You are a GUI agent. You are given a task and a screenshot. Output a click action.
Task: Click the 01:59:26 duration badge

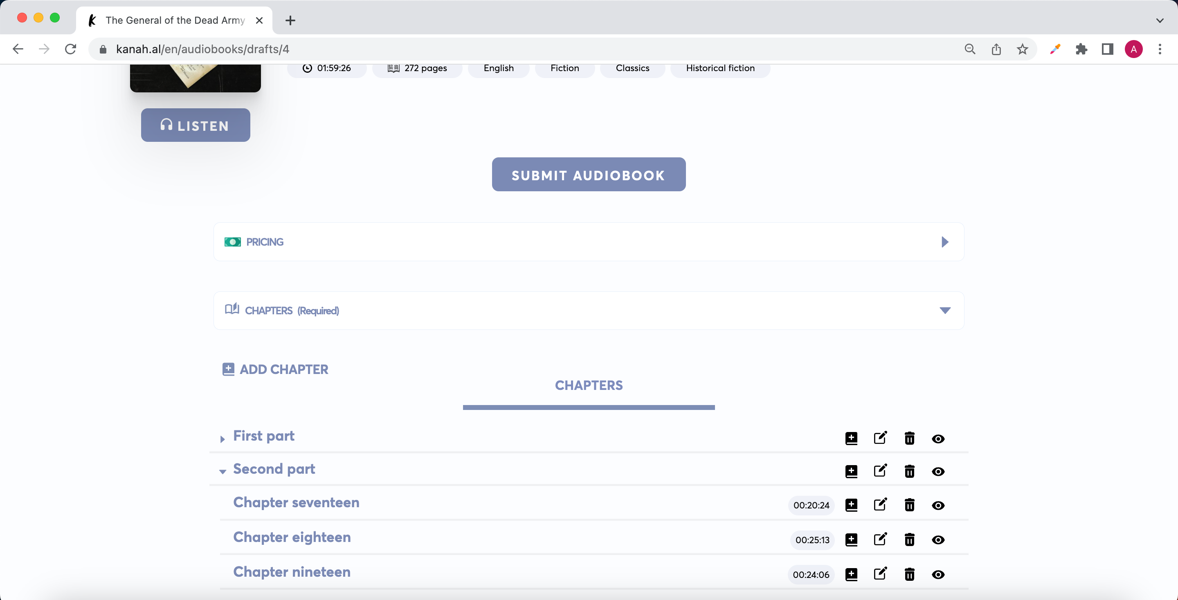pyautogui.click(x=327, y=68)
